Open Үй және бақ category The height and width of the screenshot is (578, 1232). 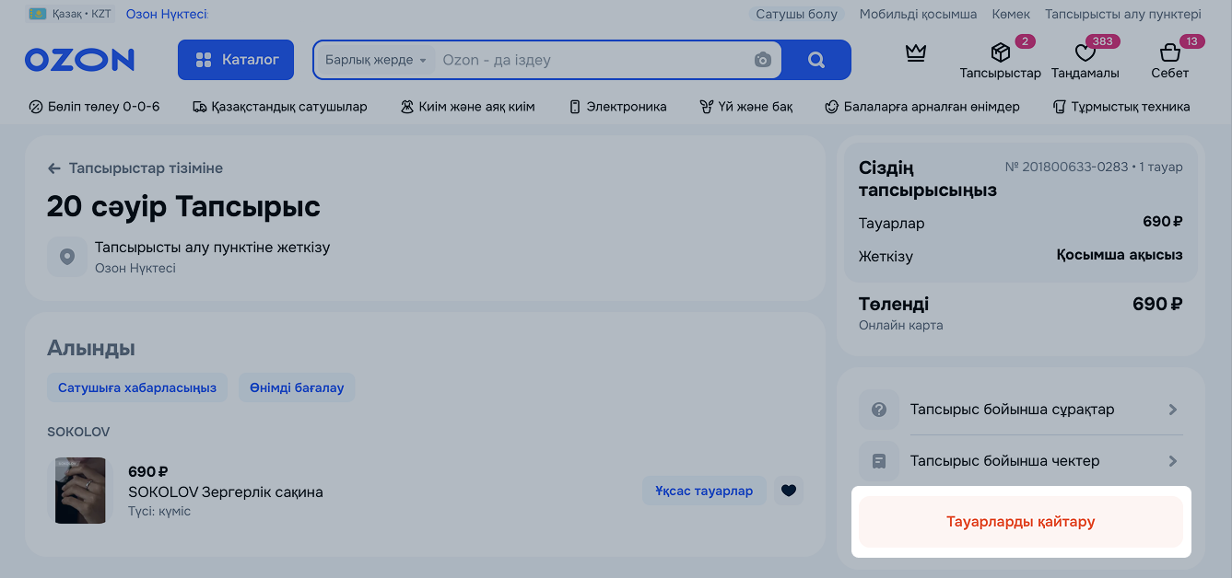coord(746,107)
